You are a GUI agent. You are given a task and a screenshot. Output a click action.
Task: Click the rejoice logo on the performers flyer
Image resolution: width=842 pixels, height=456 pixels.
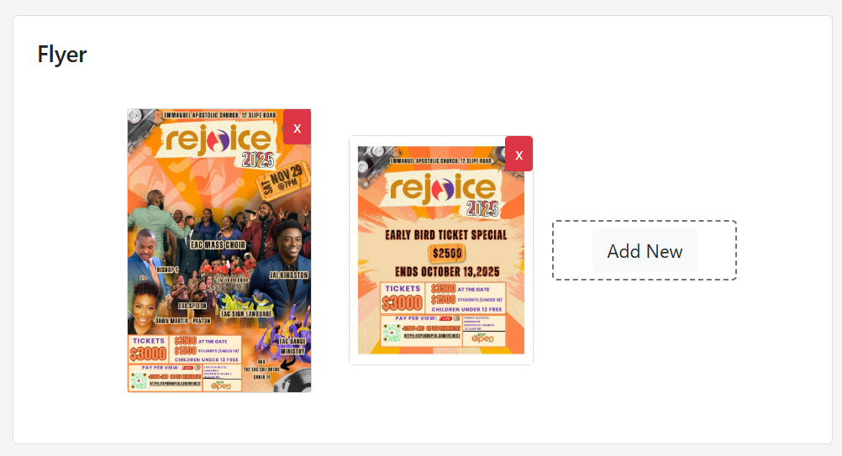pos(218,139)
